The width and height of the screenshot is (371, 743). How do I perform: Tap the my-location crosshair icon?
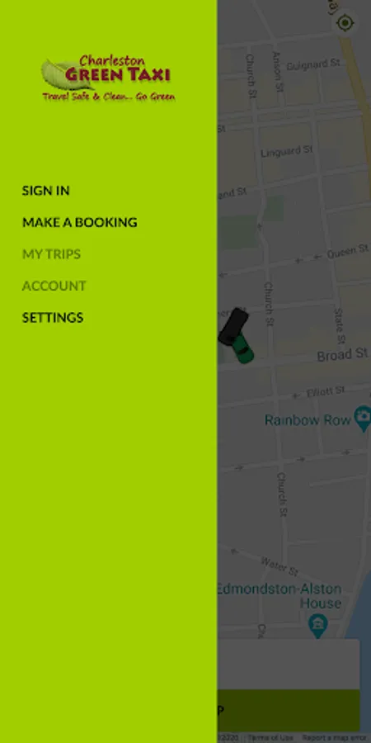345,23
